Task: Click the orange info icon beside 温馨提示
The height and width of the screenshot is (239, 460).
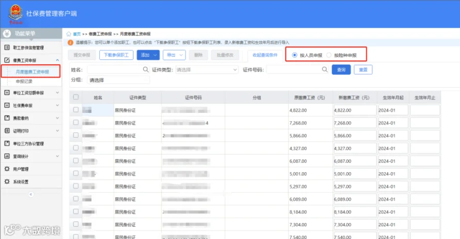Action: [71, 42]
